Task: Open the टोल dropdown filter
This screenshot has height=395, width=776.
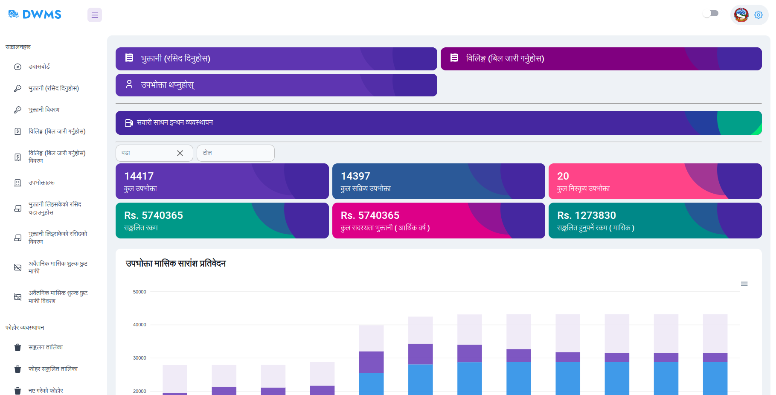Action: 235,153
